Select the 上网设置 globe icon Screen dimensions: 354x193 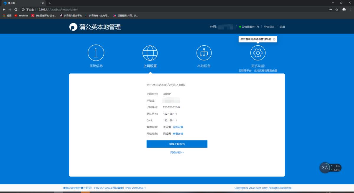point(150,52)
